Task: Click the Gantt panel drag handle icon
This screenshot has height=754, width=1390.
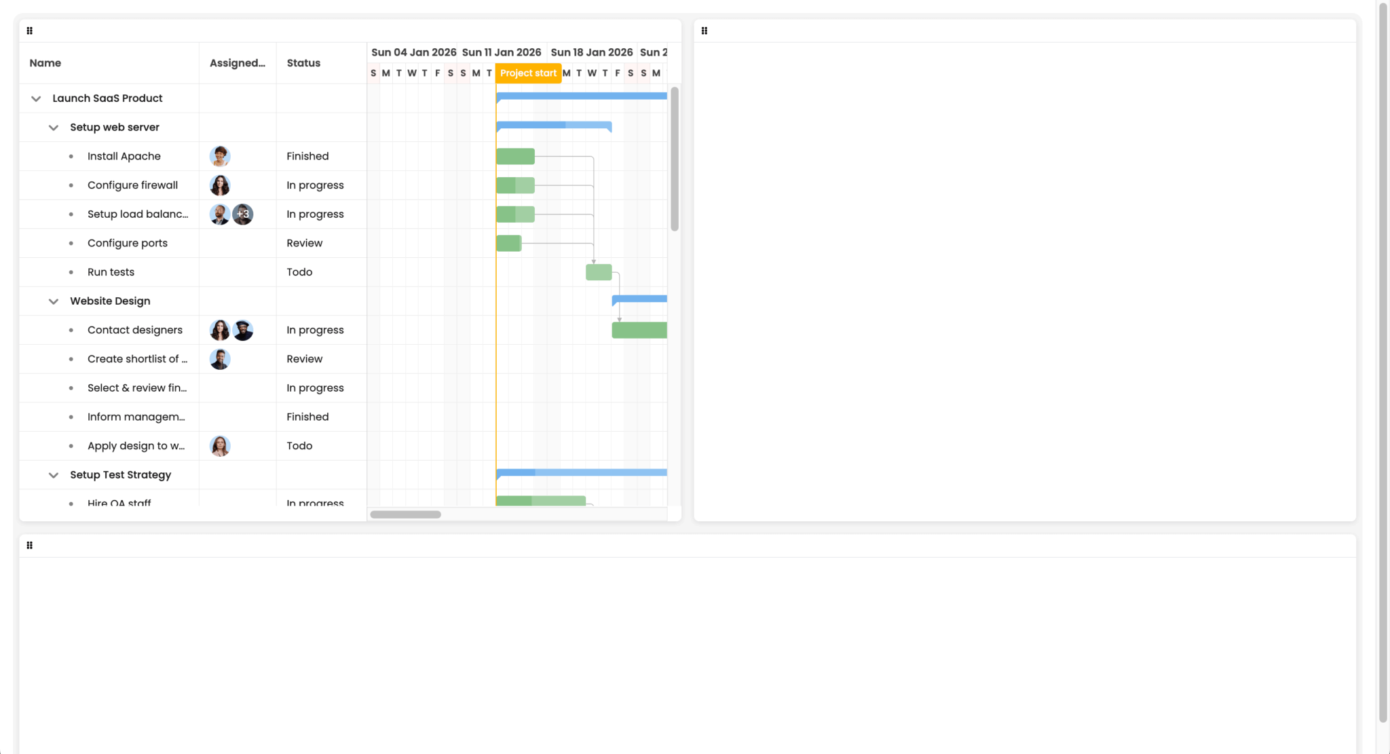Action: pos(29,31)
